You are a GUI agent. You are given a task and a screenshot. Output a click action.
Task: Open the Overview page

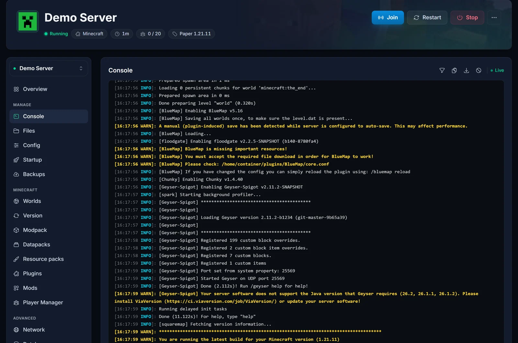tap(49, 89)
